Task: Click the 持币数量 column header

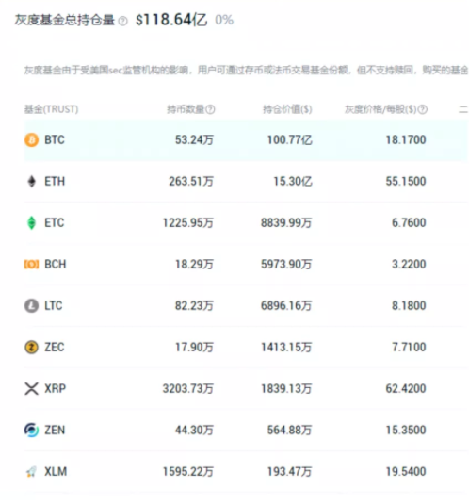Action: [x=186, y=109]
